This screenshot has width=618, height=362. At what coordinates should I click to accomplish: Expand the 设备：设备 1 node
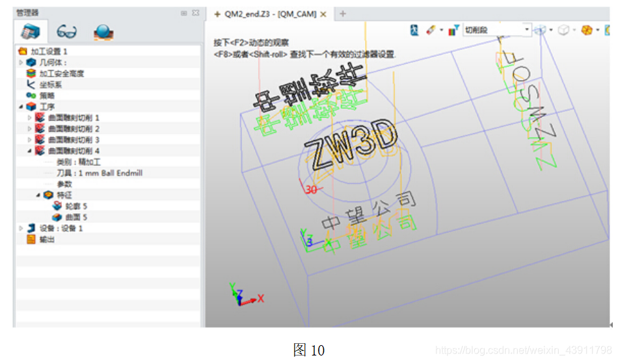click(x=21, y=227)
